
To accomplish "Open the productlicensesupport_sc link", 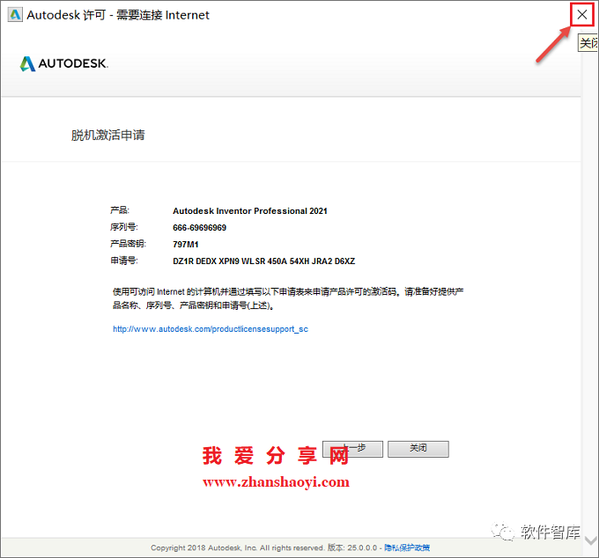I will (x=211, y=329).
